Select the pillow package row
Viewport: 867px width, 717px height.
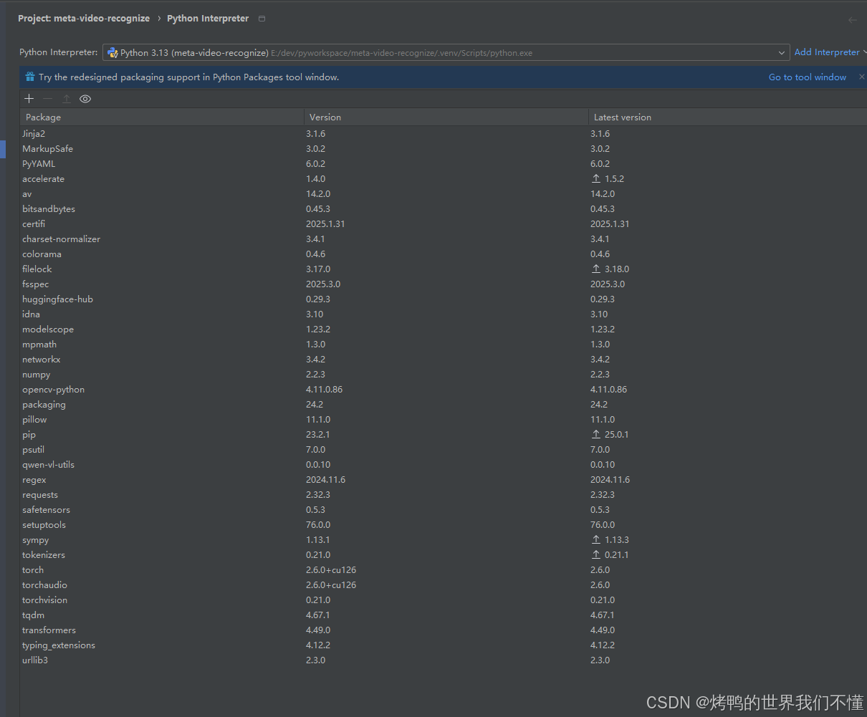click(x=444, y=420)
